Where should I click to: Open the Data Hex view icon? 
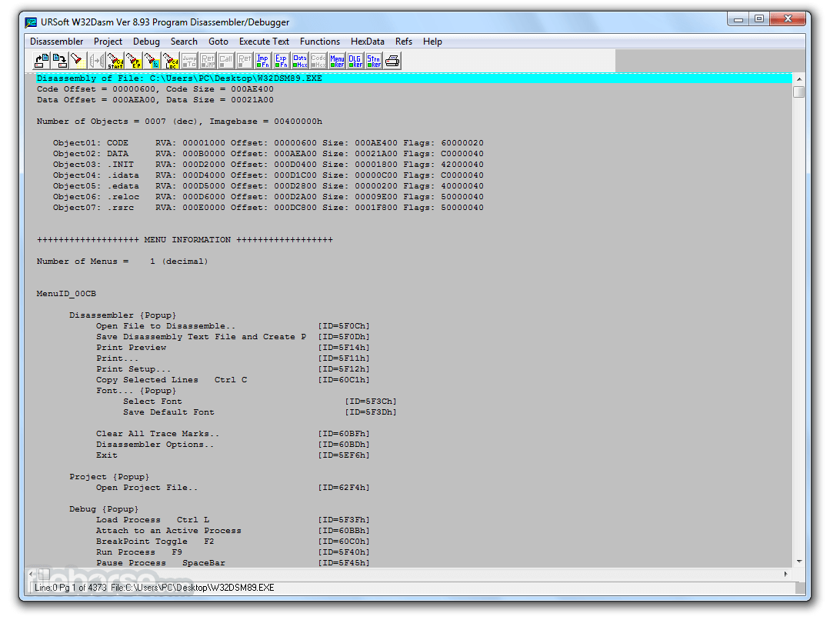(300, 61)
